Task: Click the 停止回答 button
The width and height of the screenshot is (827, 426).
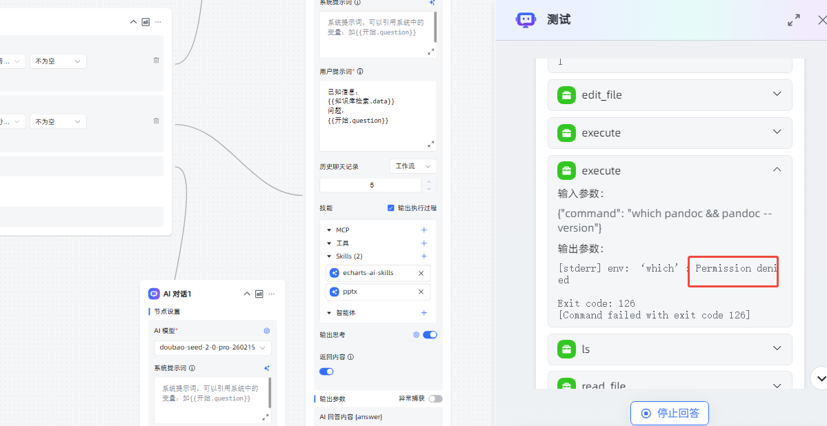Action: click(669, 413)
